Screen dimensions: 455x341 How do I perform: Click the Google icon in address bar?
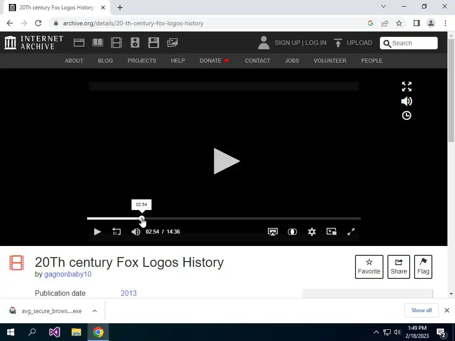[370, 23]
